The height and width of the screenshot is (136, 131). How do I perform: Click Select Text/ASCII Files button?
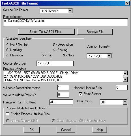coord(46,32)
